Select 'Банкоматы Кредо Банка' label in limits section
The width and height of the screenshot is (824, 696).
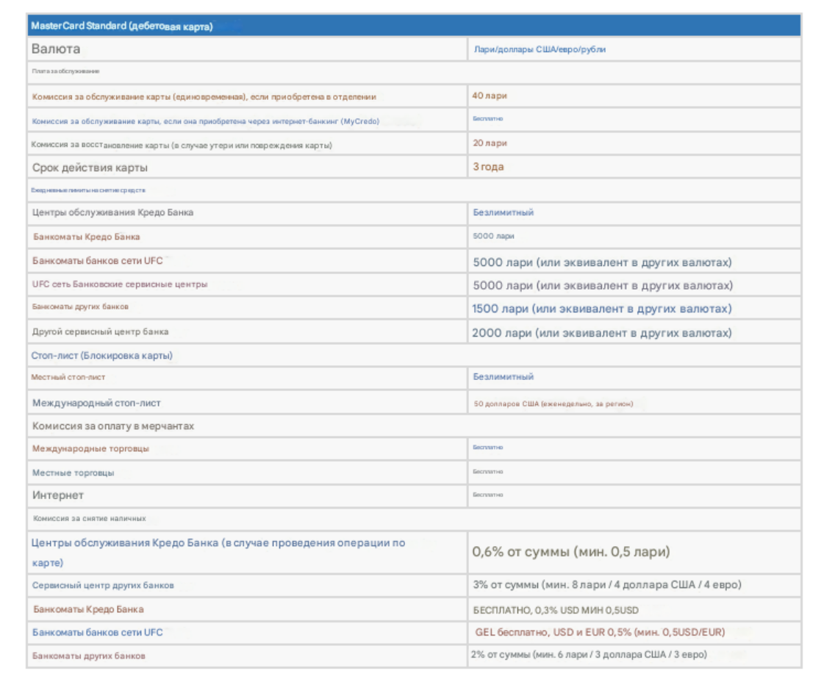pyautogui.click(x=86, y=237)
